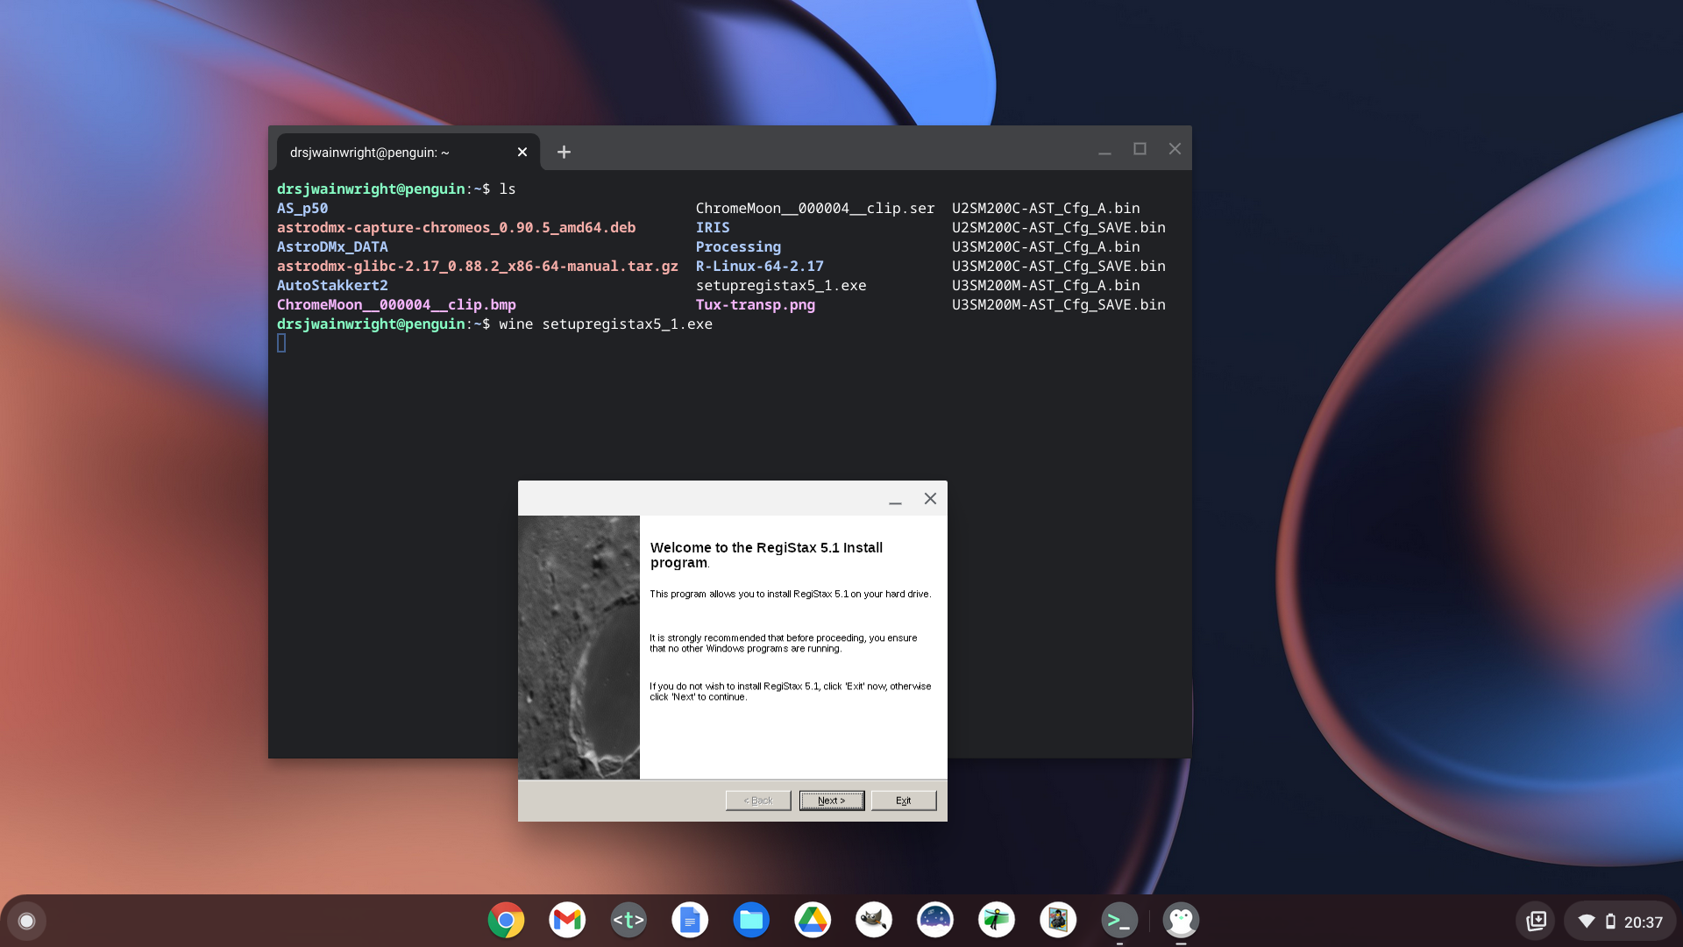The height and width of the screenshot is (947, 1683).
Task: Click Next in the RegiStax installer
Action: tap(831, 800)
